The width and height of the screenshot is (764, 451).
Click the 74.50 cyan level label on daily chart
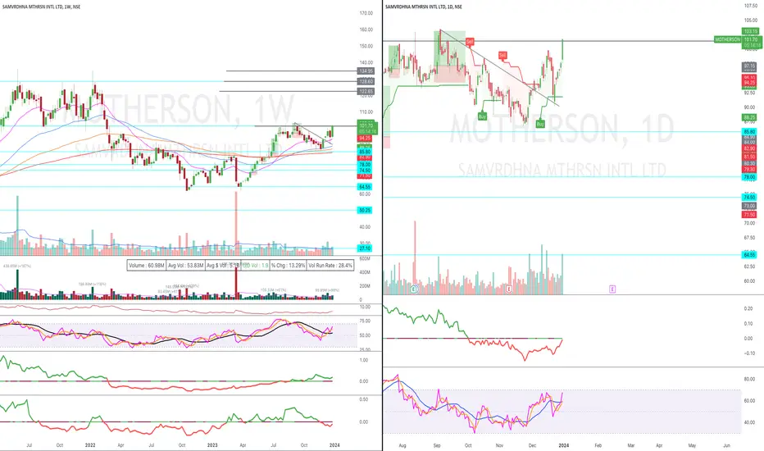tap(749, 197)
